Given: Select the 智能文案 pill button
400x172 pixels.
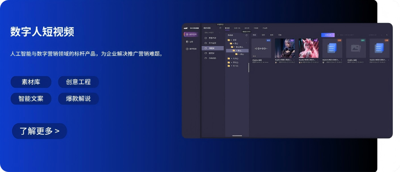Looking at the screenshot, I should 31,98.
